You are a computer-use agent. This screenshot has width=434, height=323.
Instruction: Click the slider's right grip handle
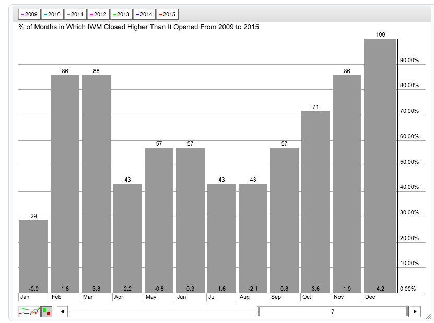coord(407,312)
